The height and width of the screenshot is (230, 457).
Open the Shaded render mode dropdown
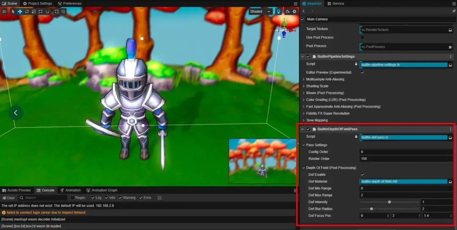pos(261,12)
